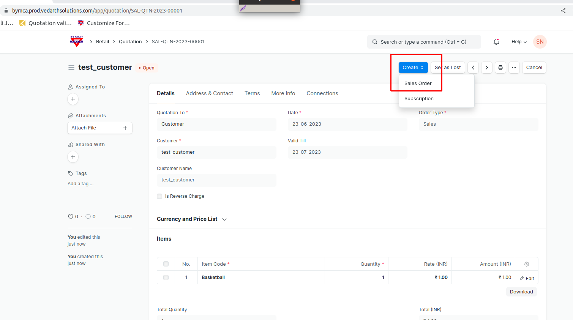Tick the Basketball row checkbox
The width and height of the screenshot is (573, 320).
(166, 277)
